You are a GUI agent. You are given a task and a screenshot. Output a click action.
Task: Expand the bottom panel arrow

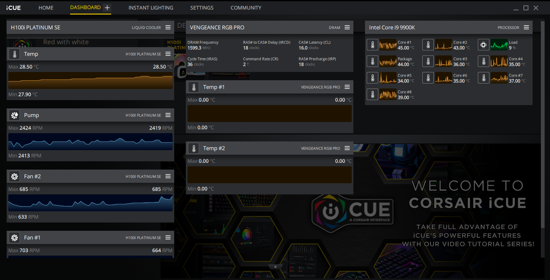coord(275,266)
